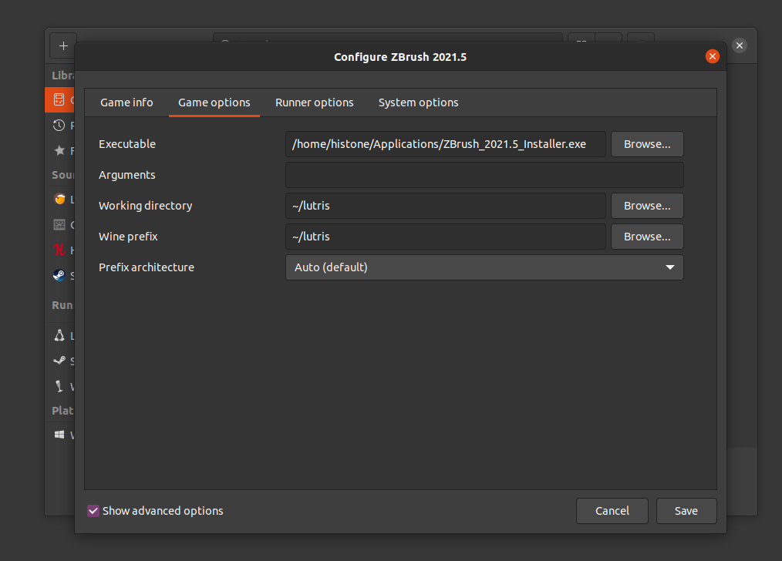782x561 pixels.
Task: Save the ZBrush configuration
Action: click(686, 511)
